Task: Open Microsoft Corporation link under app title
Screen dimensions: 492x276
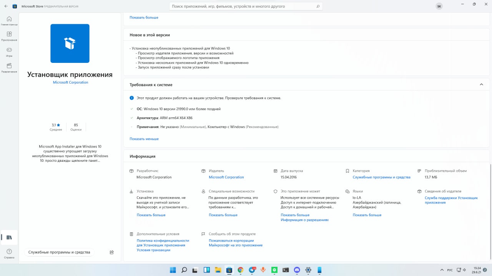Action: pos(70,82)
